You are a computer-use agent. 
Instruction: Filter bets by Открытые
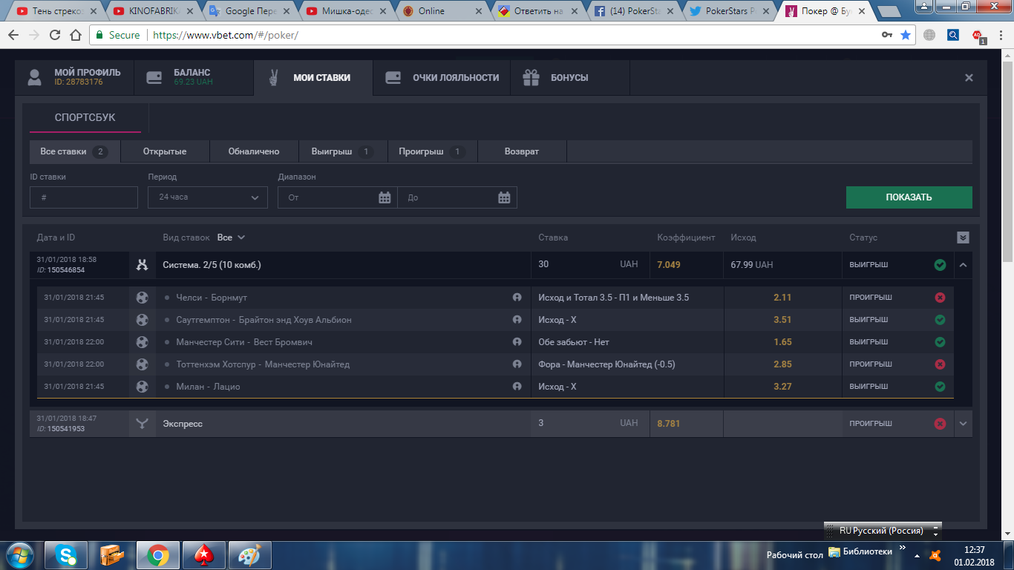tap(165, 151)
